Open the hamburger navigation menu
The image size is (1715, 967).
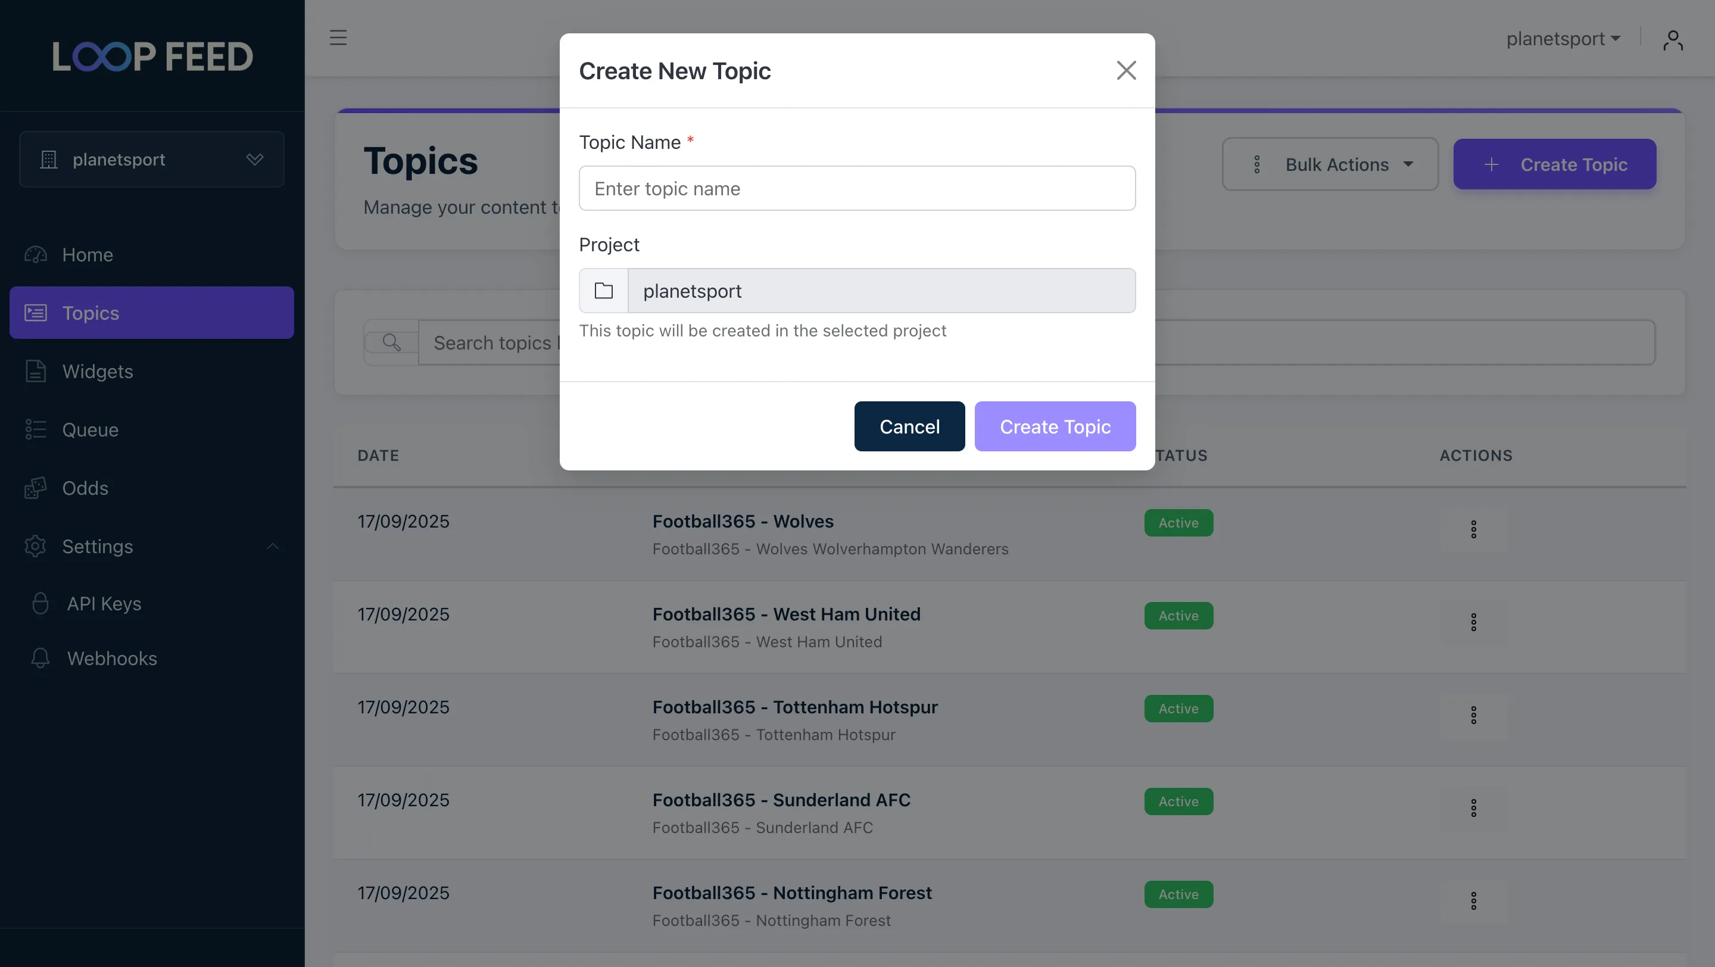click(x=338, y=38)
